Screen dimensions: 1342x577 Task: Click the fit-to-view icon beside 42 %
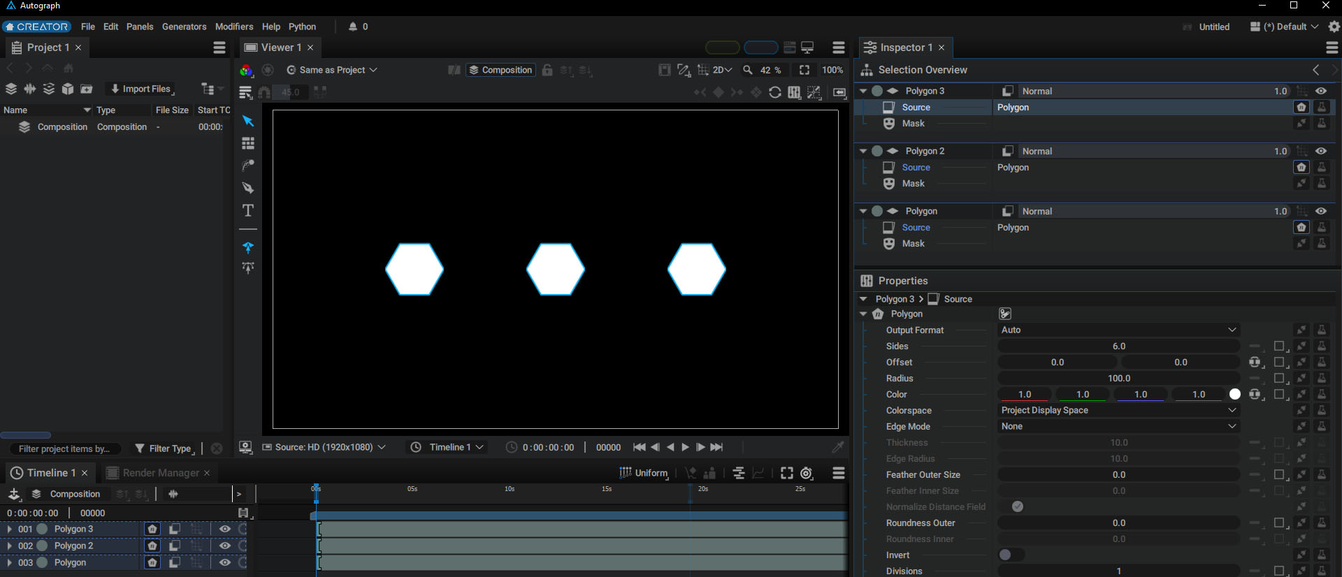805,70
